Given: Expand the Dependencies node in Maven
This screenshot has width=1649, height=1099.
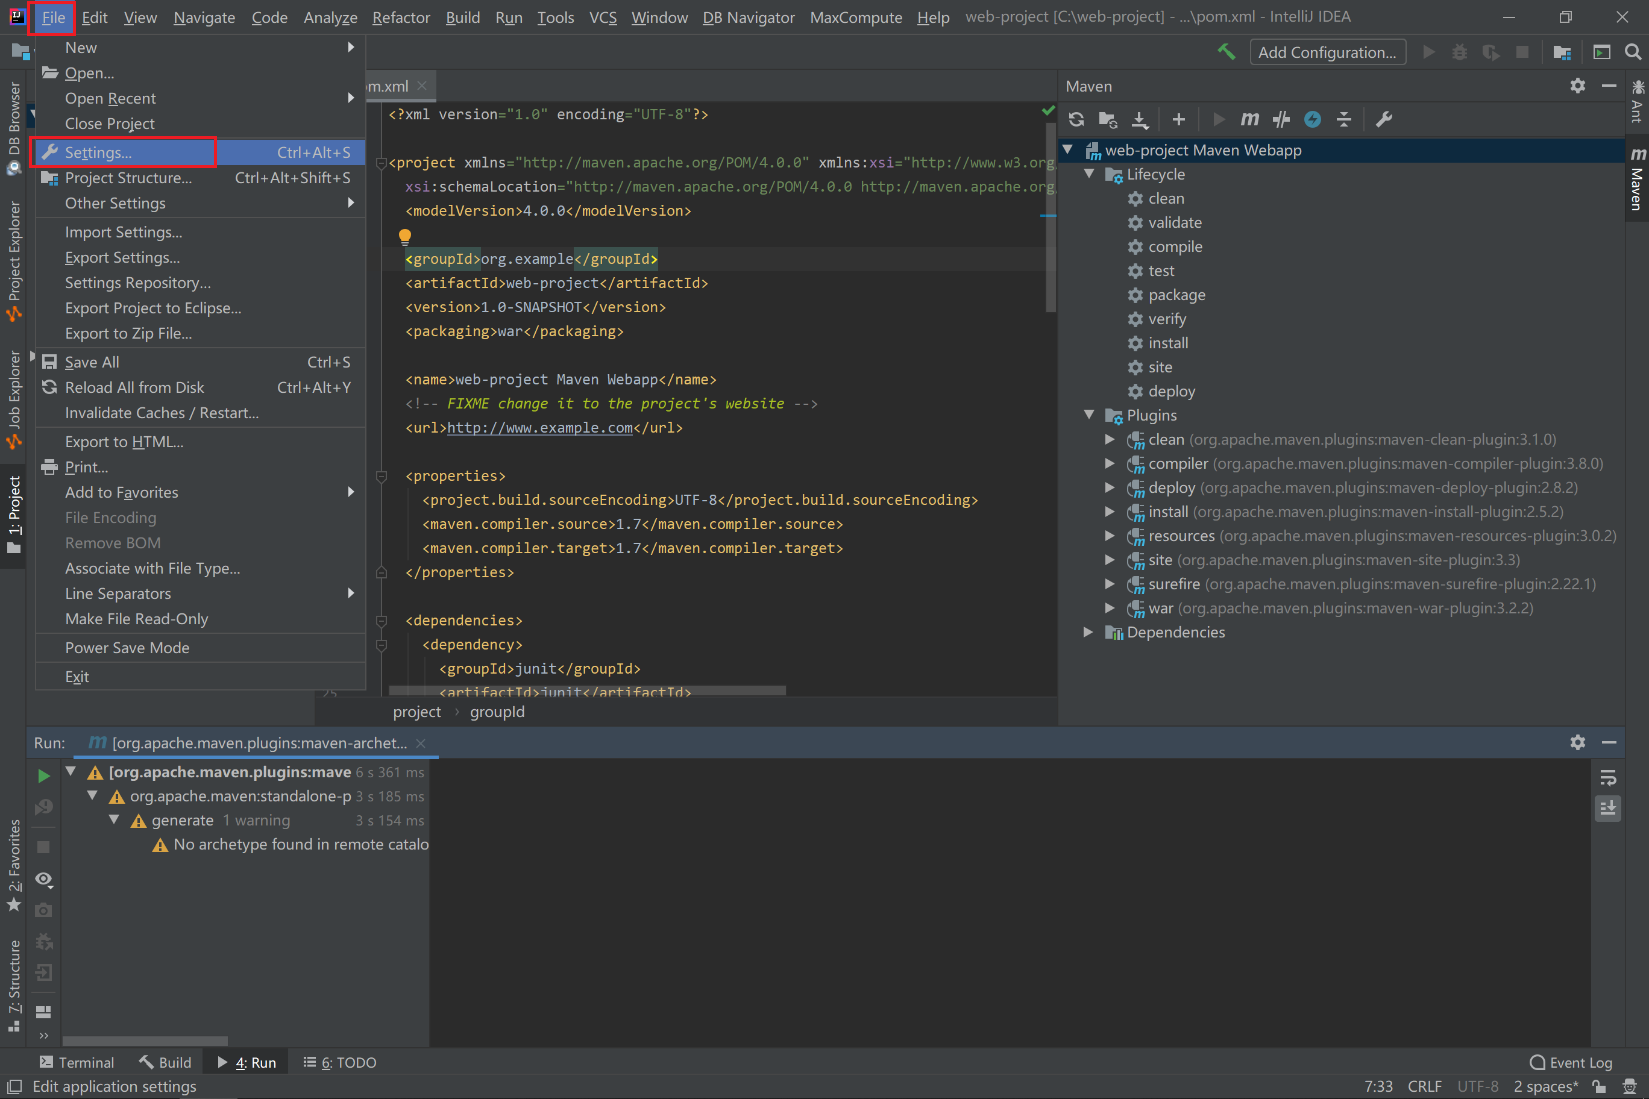Looking at the screenshot, I should tap(1089, 632).
